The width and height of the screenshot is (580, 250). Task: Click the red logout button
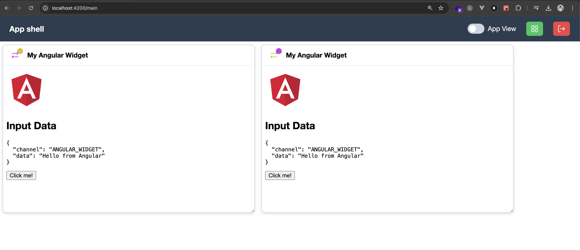[x=561, y=29]
